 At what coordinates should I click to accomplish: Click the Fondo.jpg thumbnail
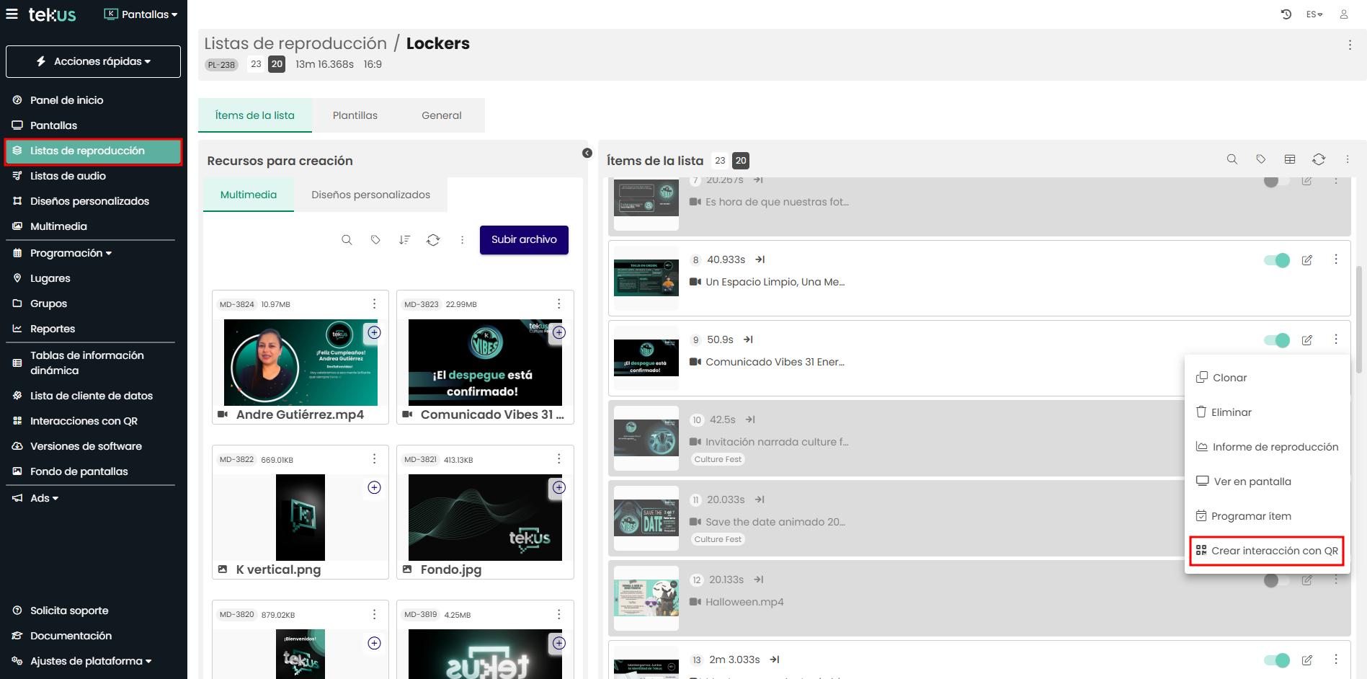tap(484, 517)
